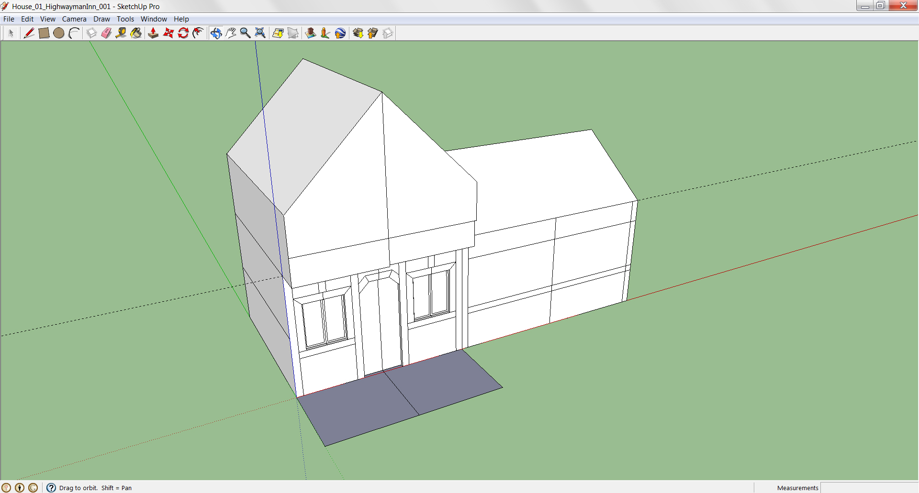
Task: Click the middle status bar credits icon
Action: pyautogui.click(x=20, y=488)
